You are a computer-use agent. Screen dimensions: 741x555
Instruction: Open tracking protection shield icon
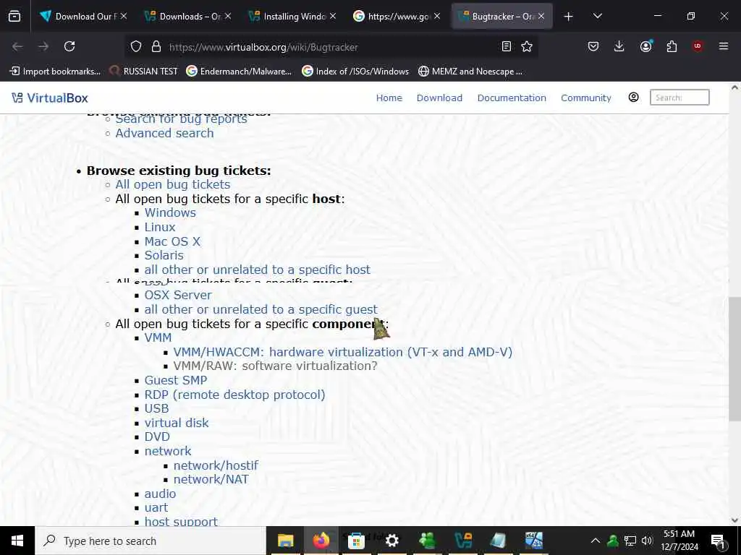pyautogui.click(x=136, y=46)
